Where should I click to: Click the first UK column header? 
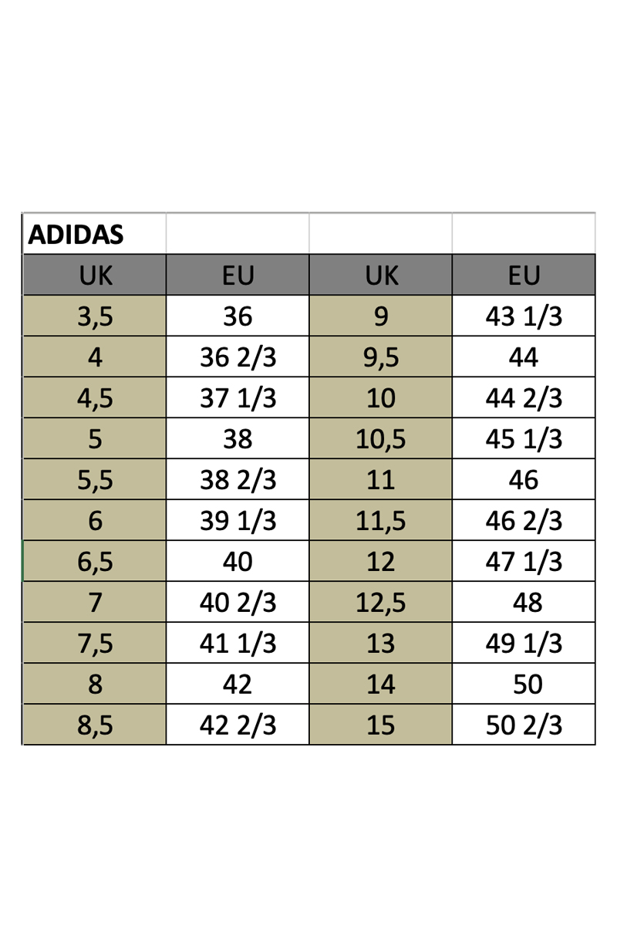coord(94,275)
